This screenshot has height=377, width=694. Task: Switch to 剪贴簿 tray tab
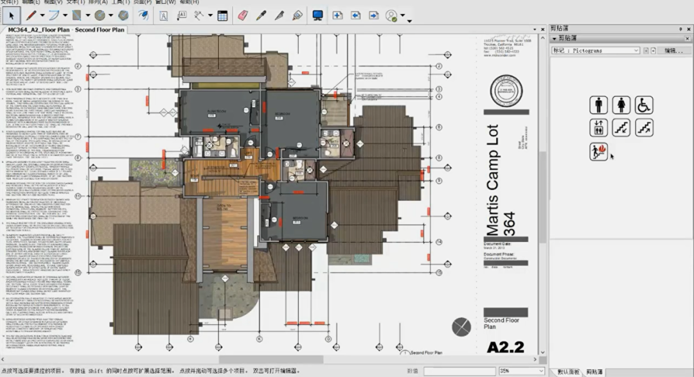point(594,372)
